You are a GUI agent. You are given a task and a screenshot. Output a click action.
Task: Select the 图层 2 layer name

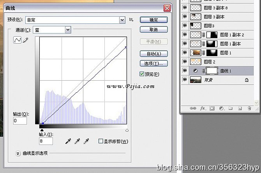[x=210, y=62]
